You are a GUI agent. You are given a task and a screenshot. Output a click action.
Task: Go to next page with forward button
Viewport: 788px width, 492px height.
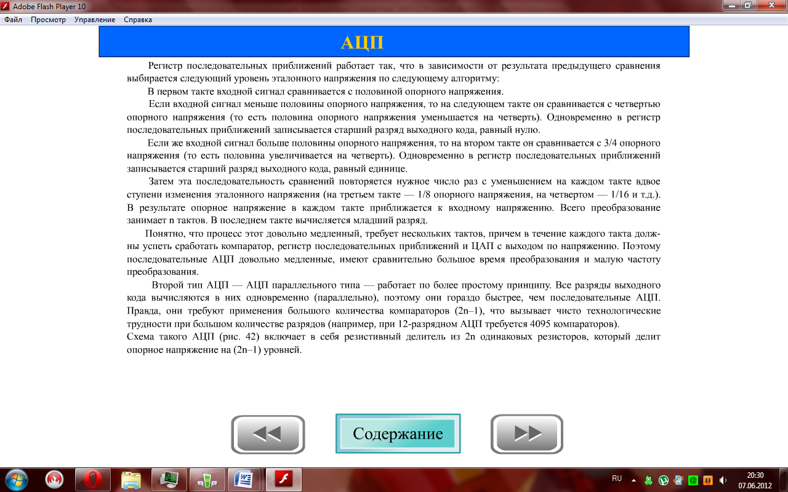527,434
